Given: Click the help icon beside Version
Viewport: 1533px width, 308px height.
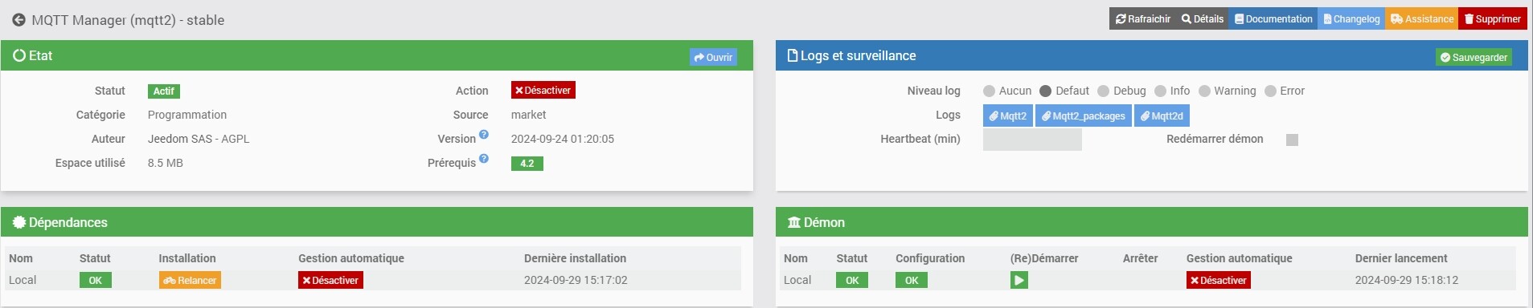Looking at the screenshot, I should 484,135.
